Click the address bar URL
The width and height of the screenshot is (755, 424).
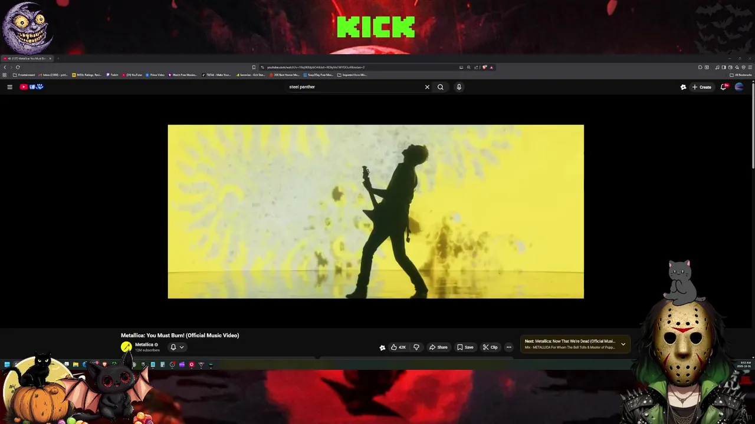(316, 67)
